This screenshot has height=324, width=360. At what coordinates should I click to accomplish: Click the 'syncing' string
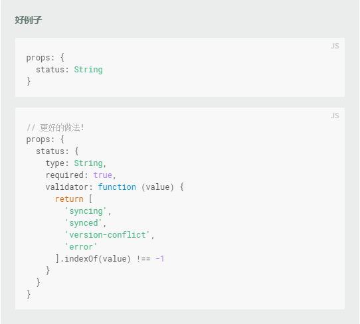tap(86, 211)
